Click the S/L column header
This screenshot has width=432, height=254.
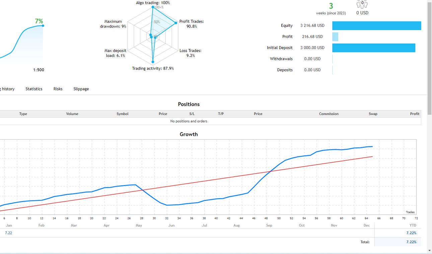coord(192,114)
